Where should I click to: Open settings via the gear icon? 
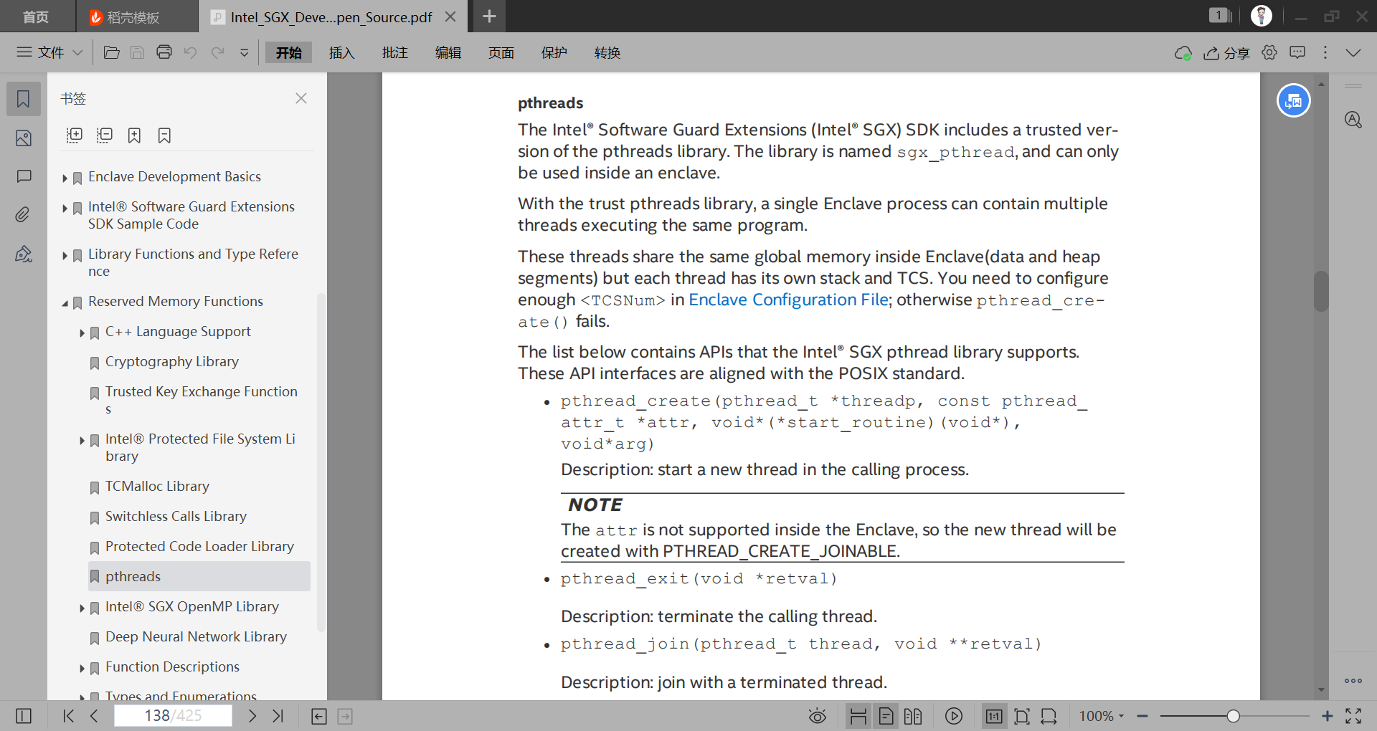tap(1269, 52)
